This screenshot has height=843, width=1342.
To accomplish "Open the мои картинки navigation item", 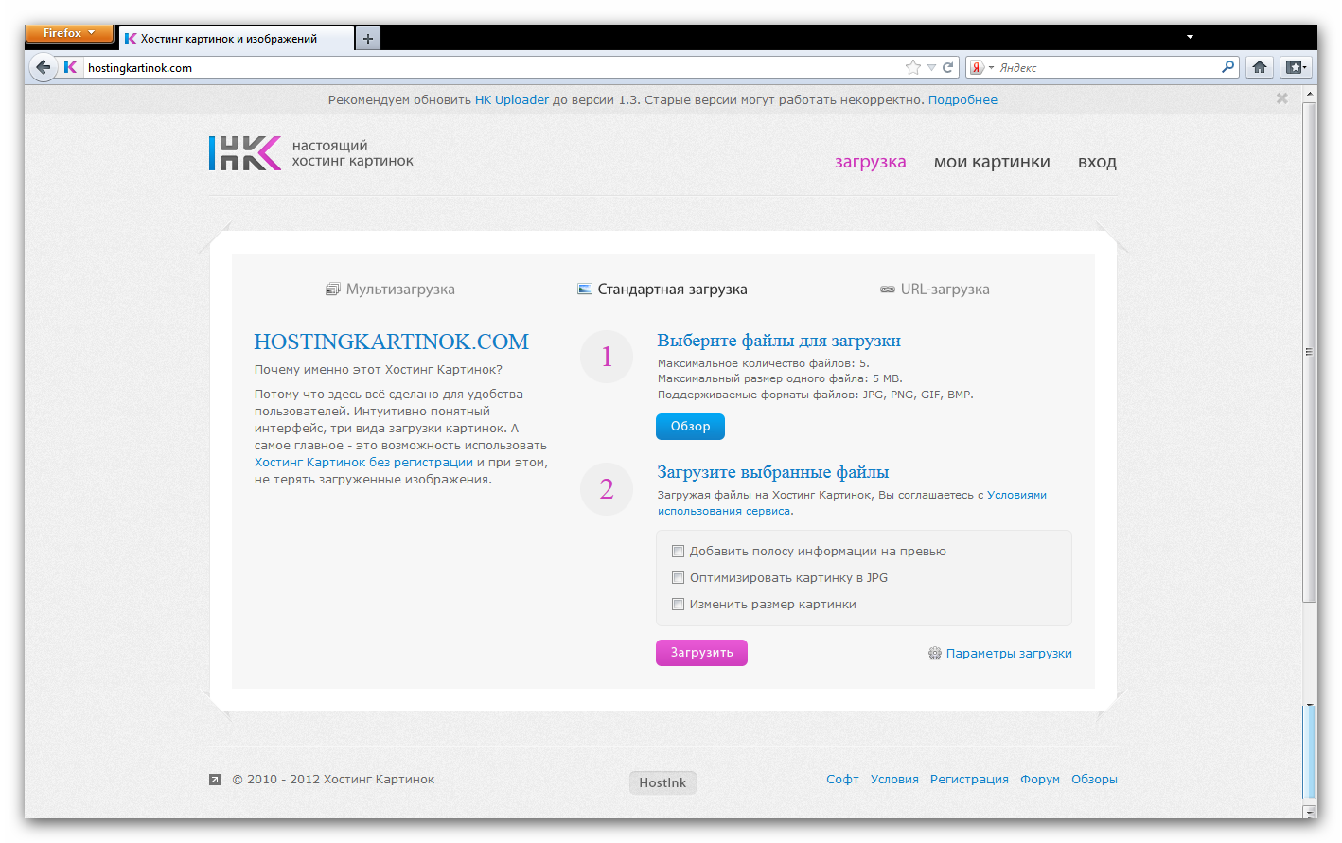I will pos(992,162).
